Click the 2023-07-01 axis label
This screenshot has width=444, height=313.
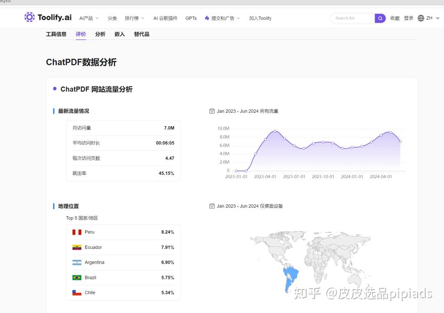294,177
